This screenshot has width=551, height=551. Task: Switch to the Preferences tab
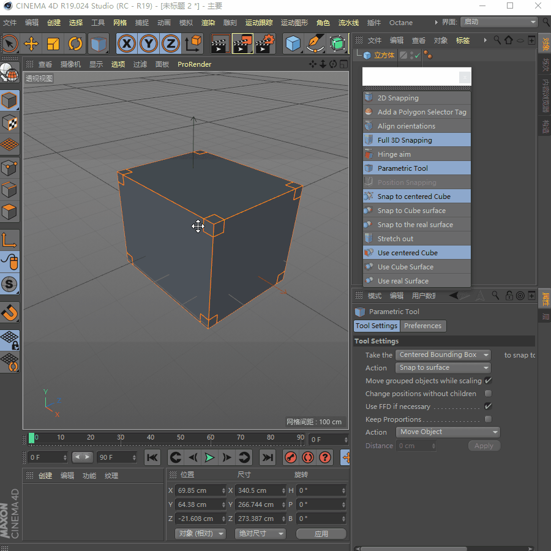422,326
